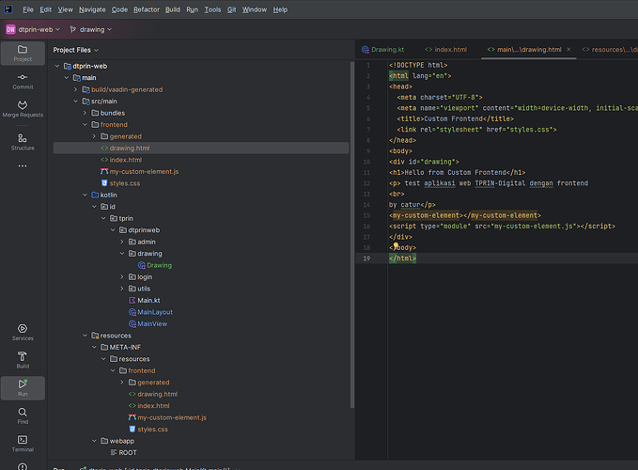638x470 pixels.
Task: Open the Merge Requests panel
Action: click(22, 108)
